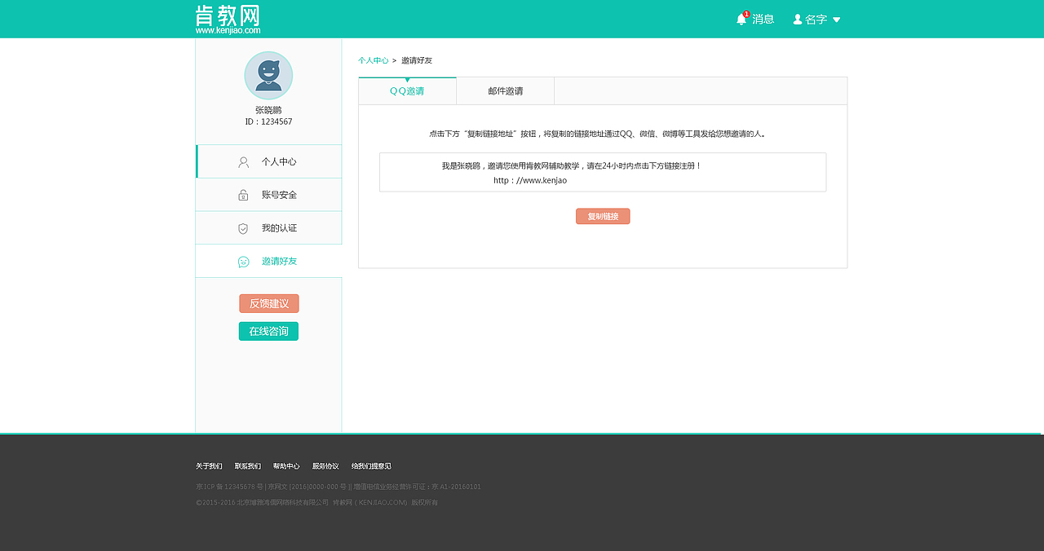The width and height of the screenshot is (1044, 551).
Task: Click the 反馈建议 button
Action: point(269,303)
